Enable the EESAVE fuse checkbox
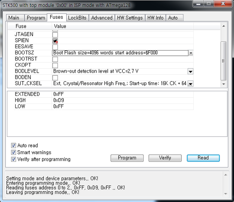The image size is (234, 202). [55, 47]
